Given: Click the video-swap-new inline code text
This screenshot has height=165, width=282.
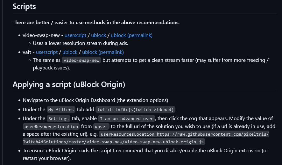Looking at the screenshot, I should [81, 60].
